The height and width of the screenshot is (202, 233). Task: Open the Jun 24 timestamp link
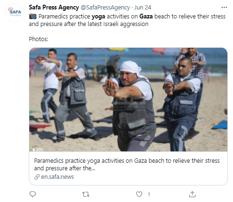143,8
